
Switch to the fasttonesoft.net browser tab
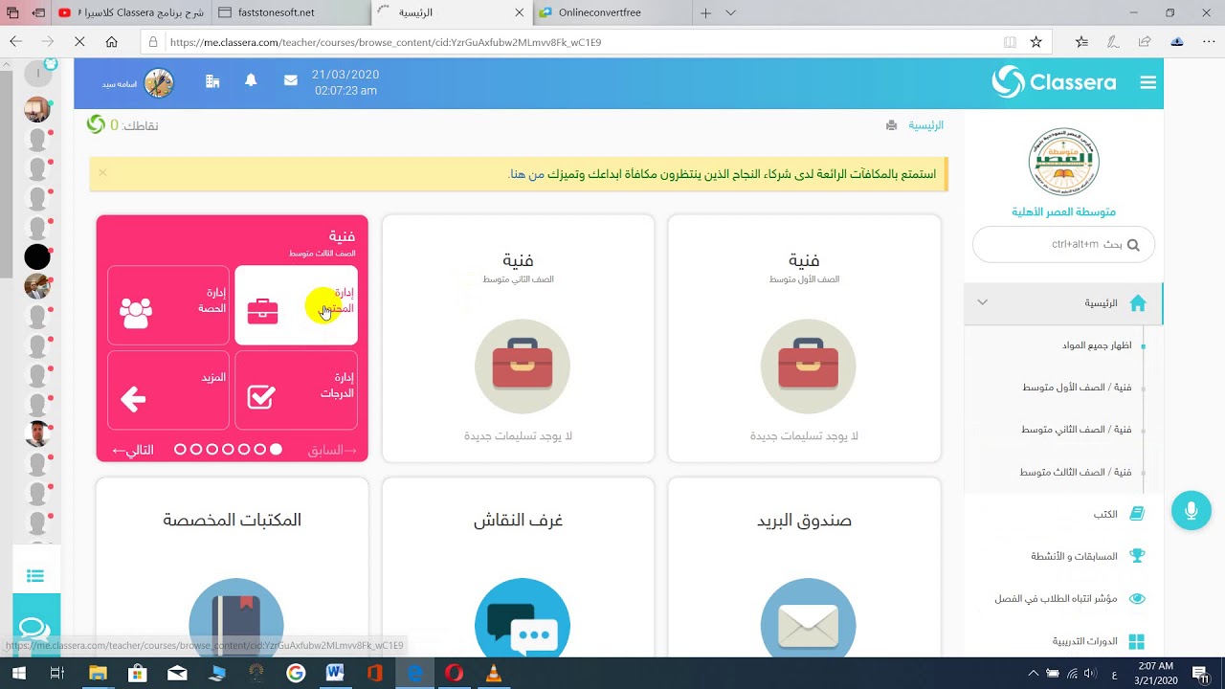click(291, 12)
